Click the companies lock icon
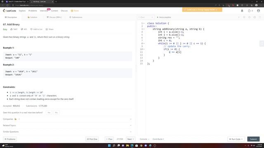 tap(16, 119)
